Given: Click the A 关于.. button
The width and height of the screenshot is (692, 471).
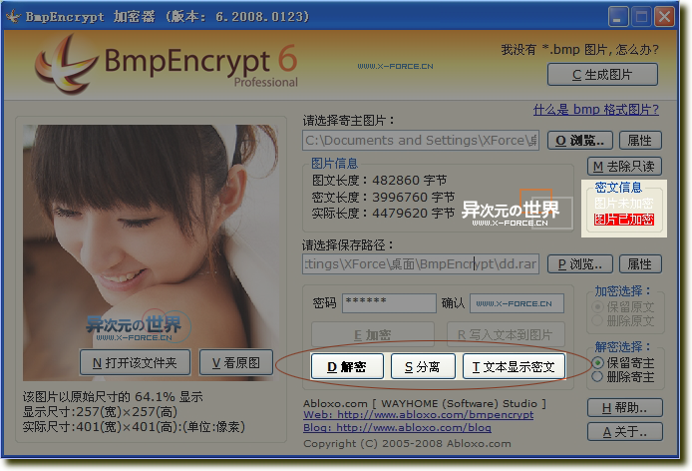Looking at the screenshot, I should point(625,431).
